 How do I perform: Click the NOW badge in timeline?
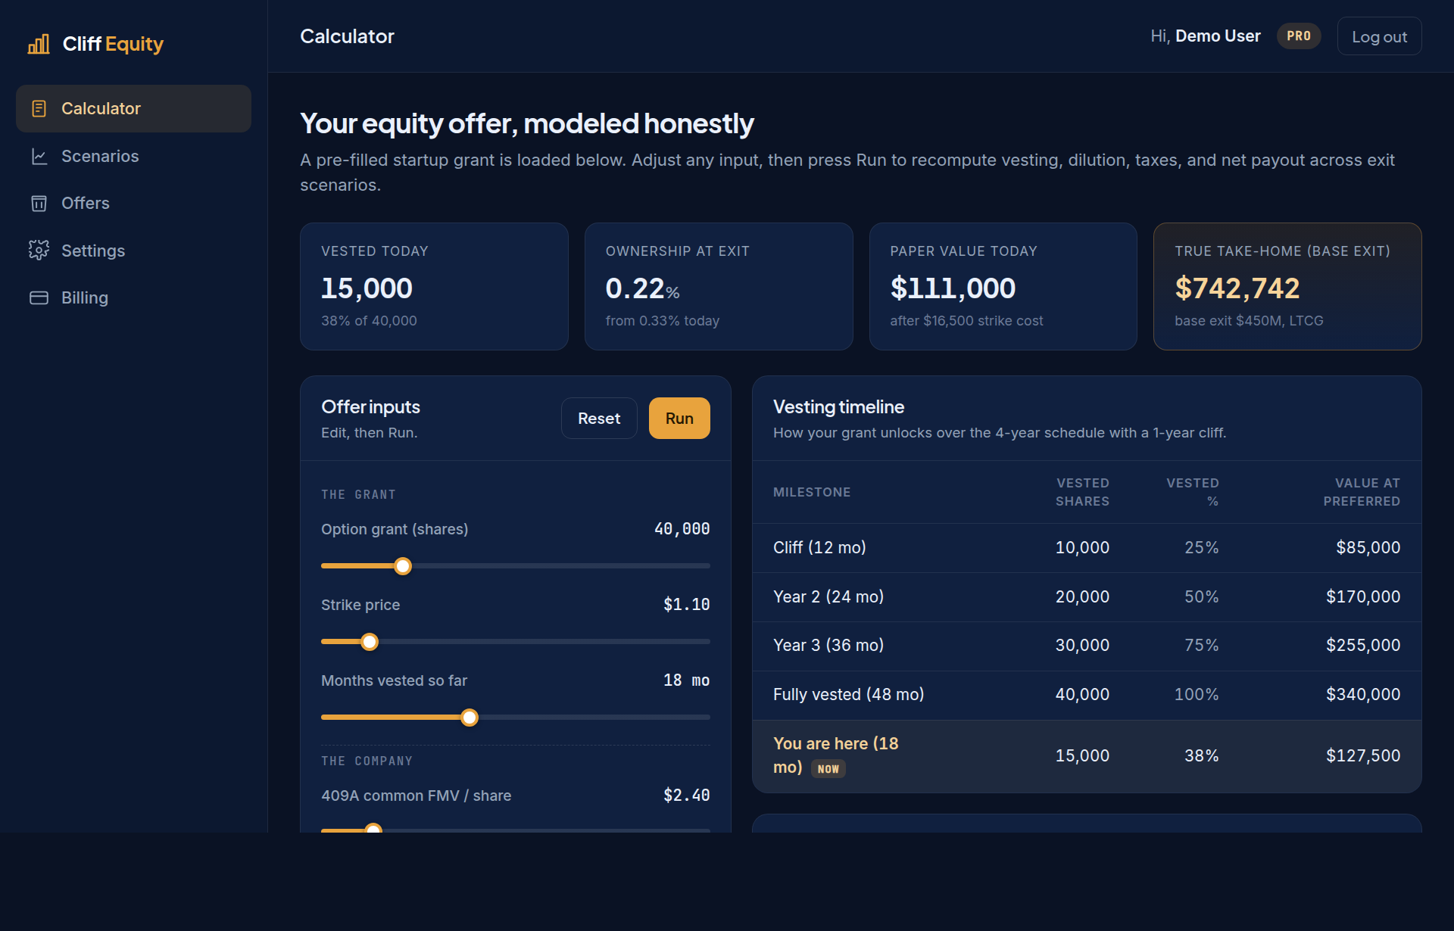pos(828,769)
